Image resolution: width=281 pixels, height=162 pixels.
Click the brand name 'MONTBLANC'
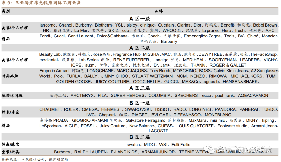click(218, 115)
